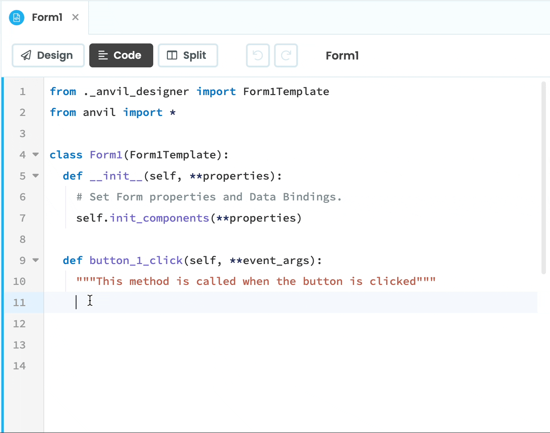Collapse the button_1_click method at line 9
The height and width of the screenshot is (433, 550).
36,260
